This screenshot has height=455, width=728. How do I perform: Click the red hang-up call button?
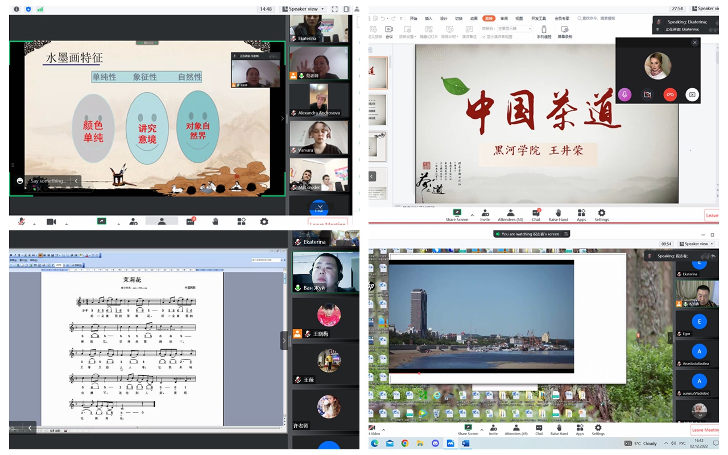click(670, 95)
